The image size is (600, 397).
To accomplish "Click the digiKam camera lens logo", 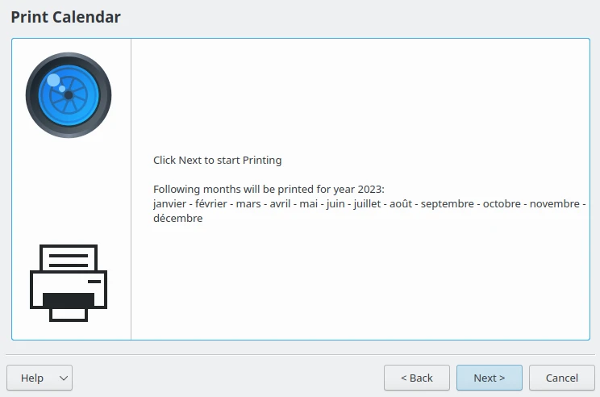I will [69, 95].
